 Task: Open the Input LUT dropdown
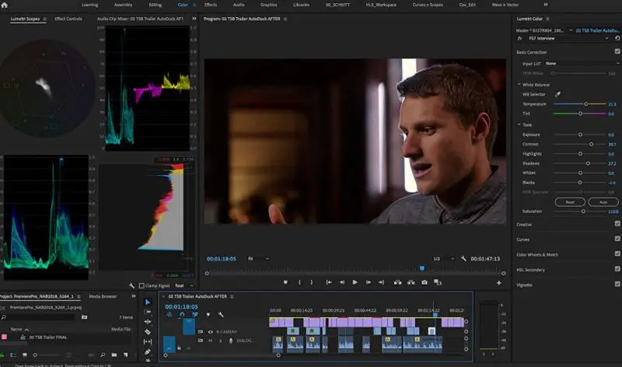582,64
